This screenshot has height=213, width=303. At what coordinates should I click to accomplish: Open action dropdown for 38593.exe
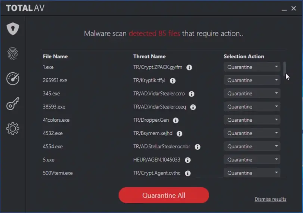pos(252,107)
